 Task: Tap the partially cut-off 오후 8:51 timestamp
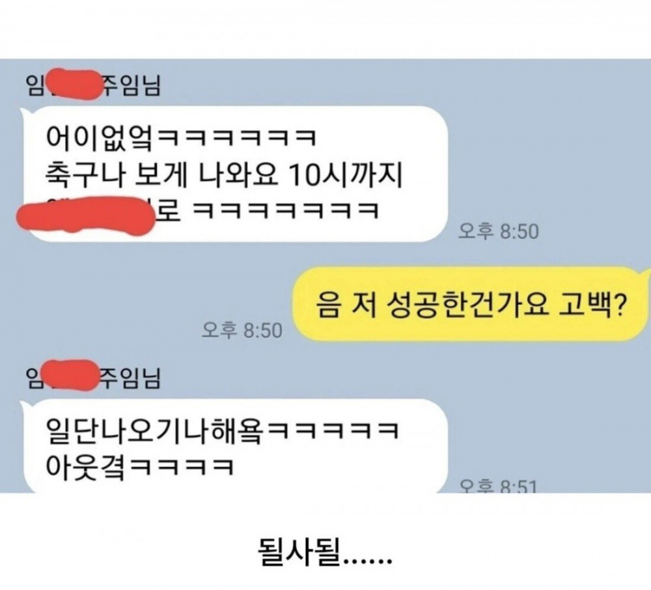[498, 486]
